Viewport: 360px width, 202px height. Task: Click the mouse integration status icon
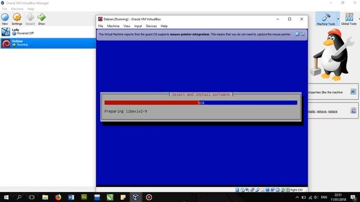[282, 190]
